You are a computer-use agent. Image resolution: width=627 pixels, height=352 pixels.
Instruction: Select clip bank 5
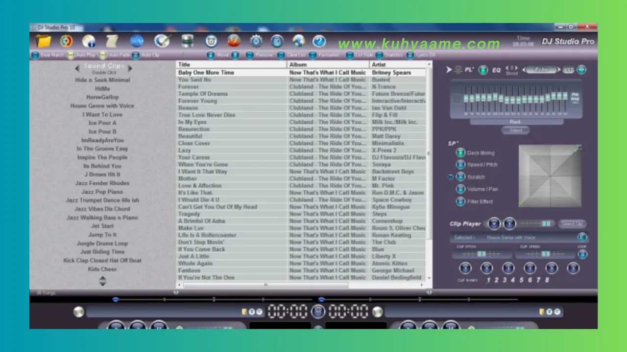[521, 280]
